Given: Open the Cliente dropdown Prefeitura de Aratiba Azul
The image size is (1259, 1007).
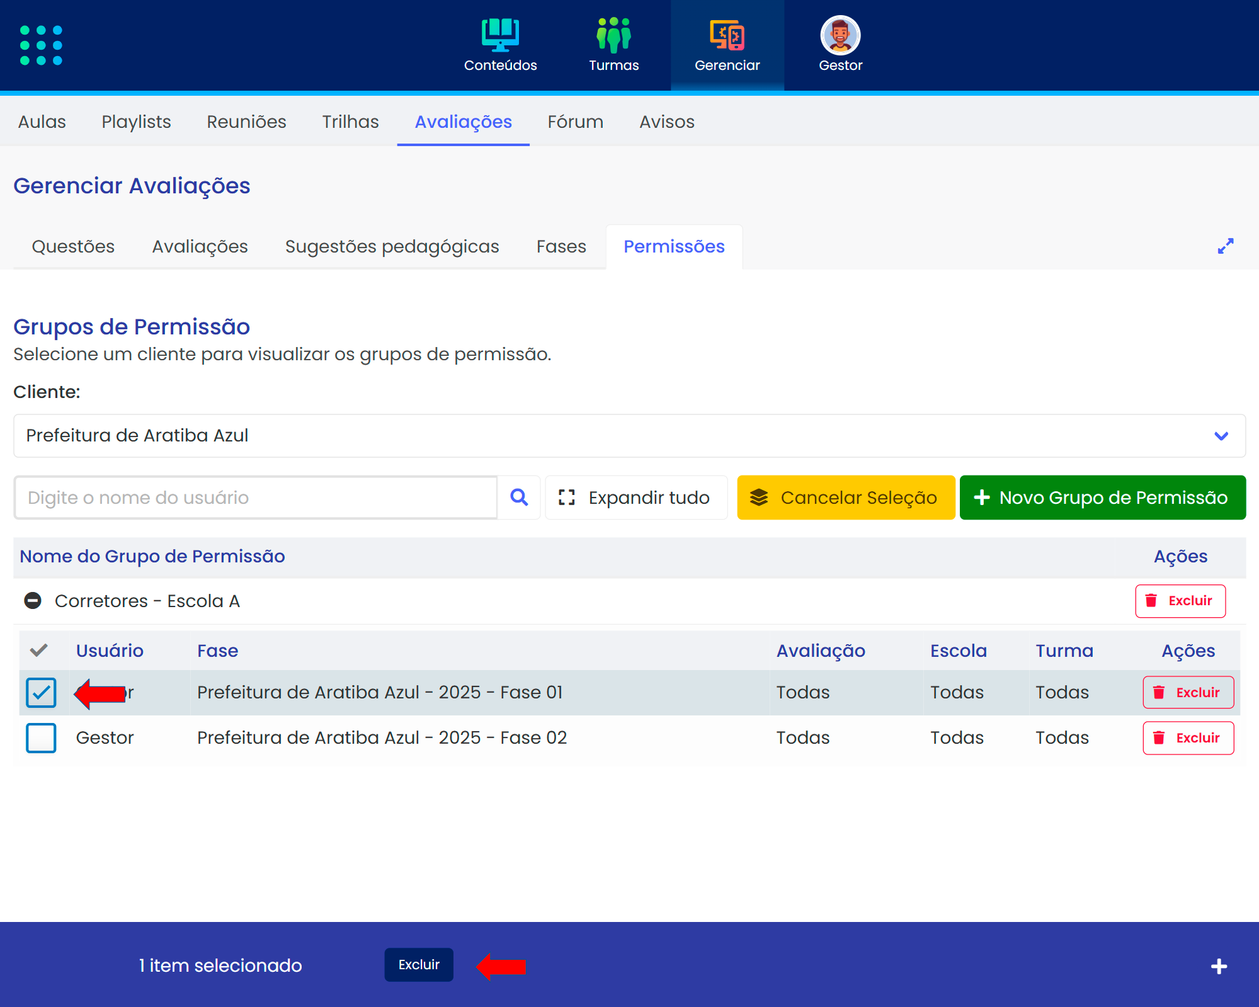Looking at the screenshot, I should coord(629,436).
